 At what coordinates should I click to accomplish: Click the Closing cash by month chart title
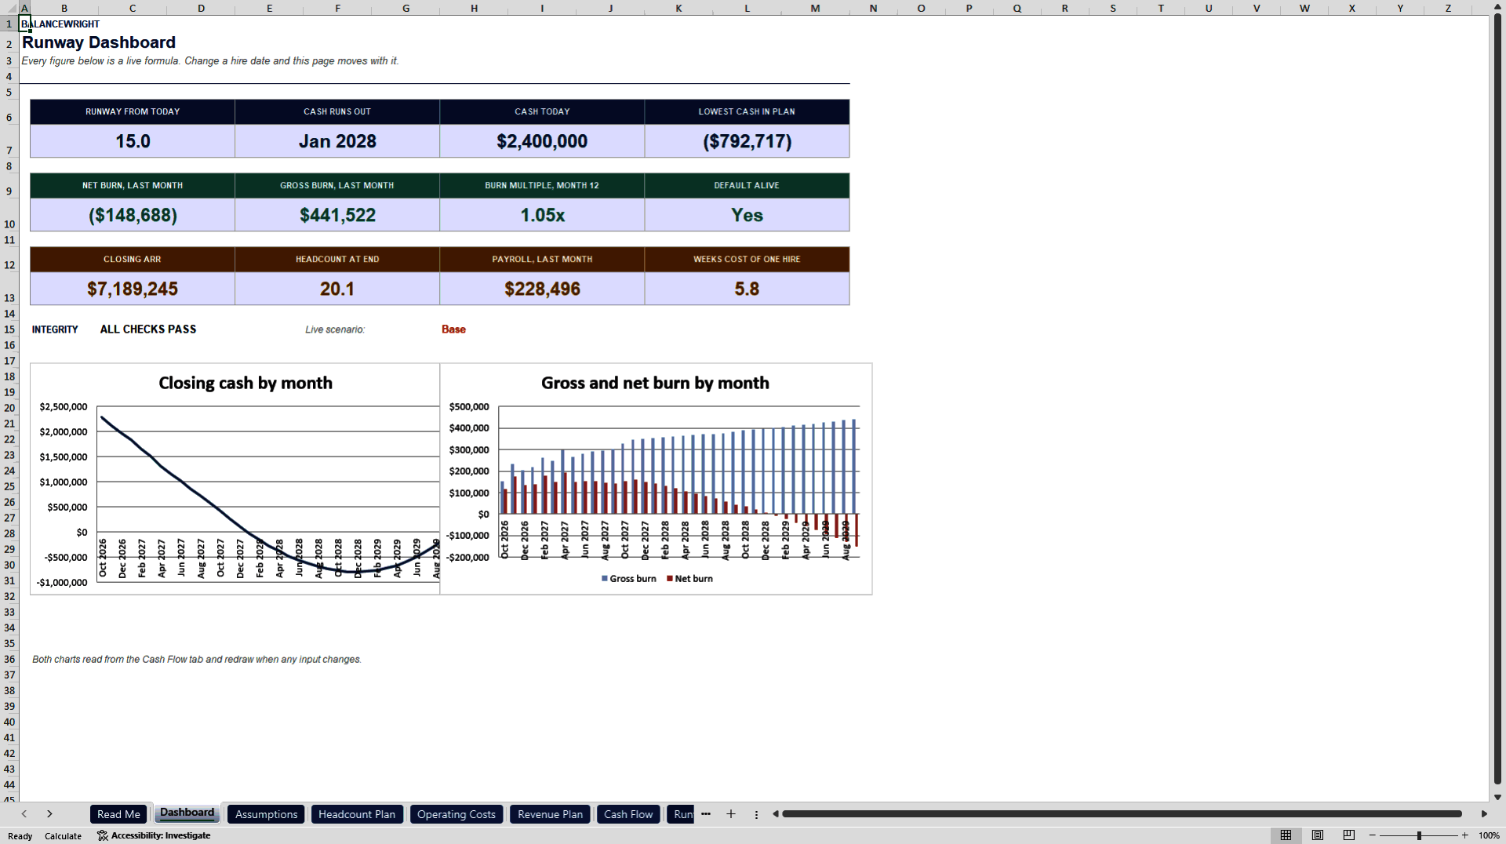(246, 383)
